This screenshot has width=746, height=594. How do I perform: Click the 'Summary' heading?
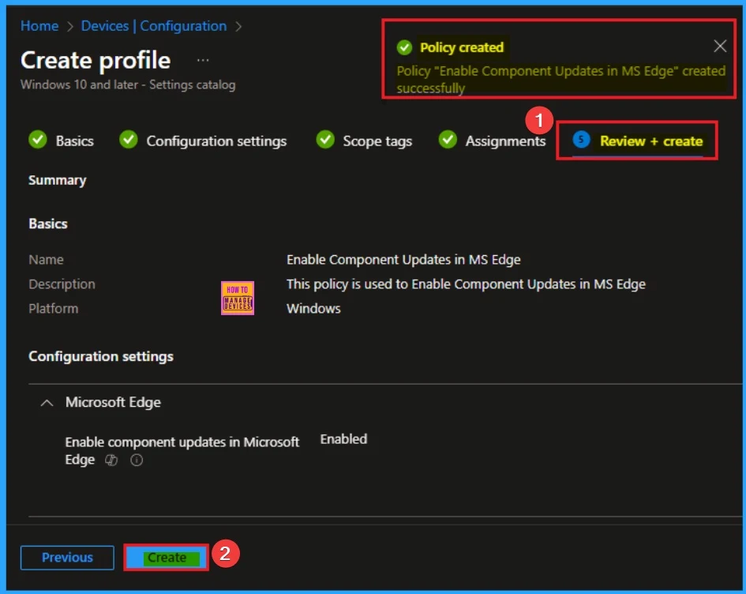(57, 180)
